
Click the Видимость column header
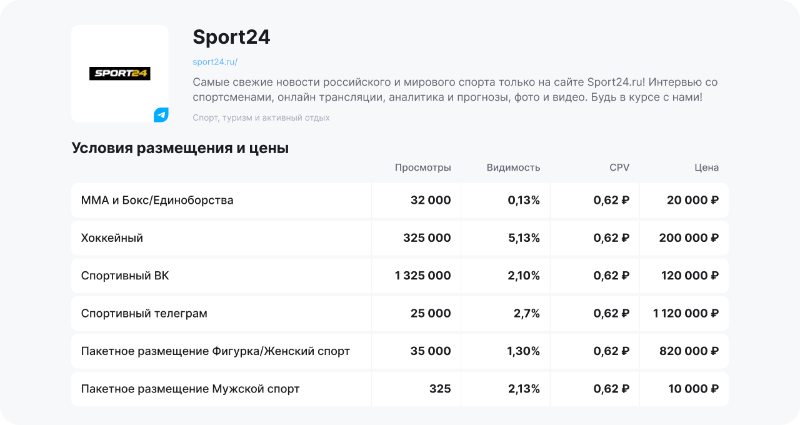(x=513, y=167)
